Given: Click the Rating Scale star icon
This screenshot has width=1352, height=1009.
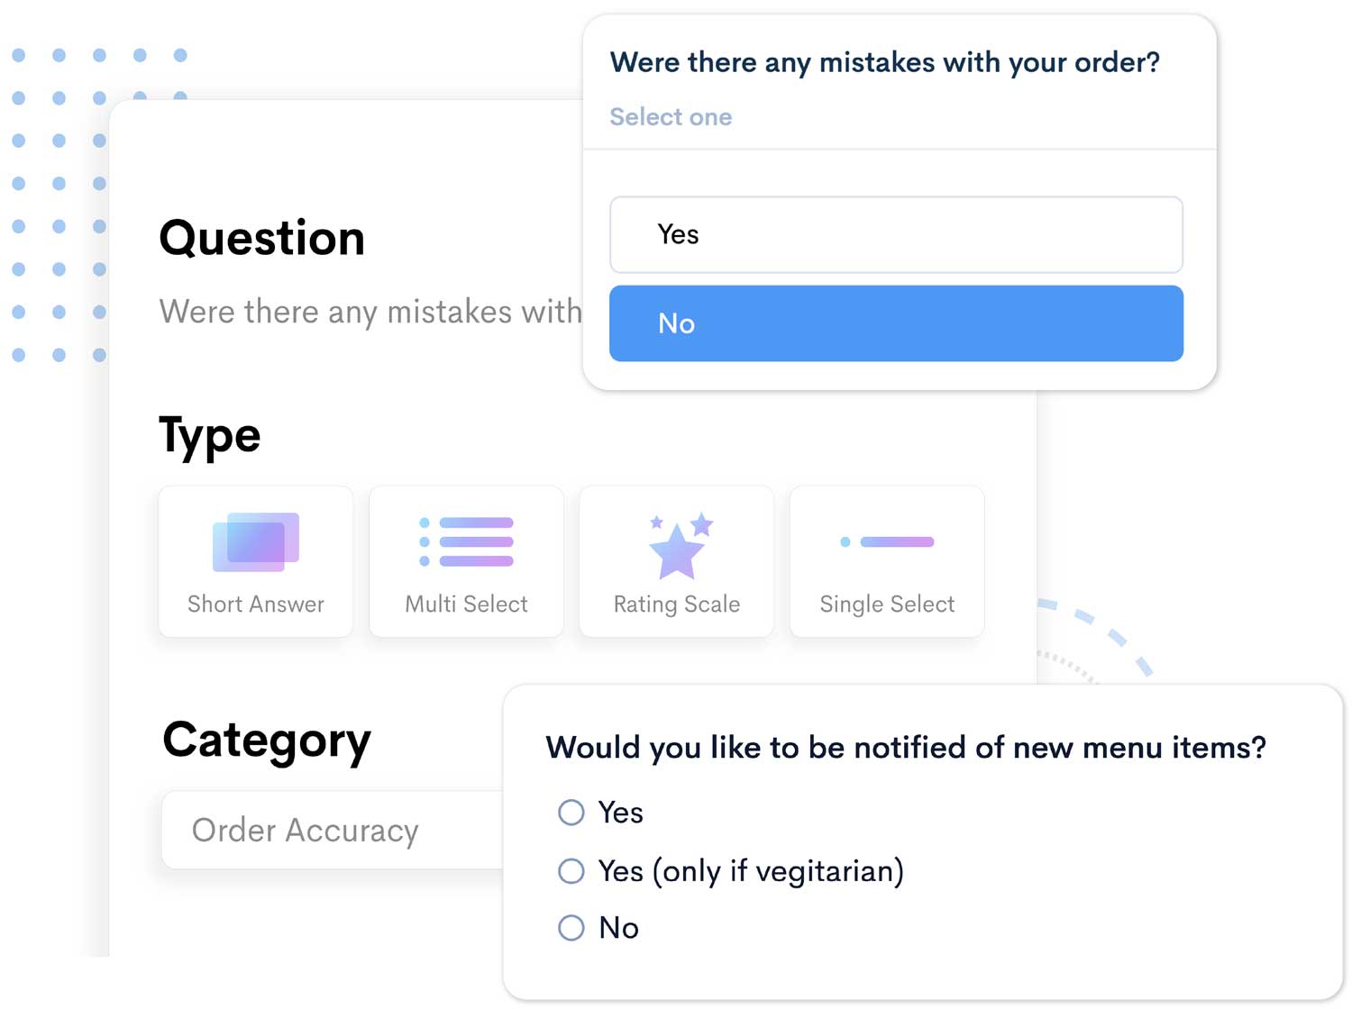Looking at the screenshot, I should pos(678,546).
